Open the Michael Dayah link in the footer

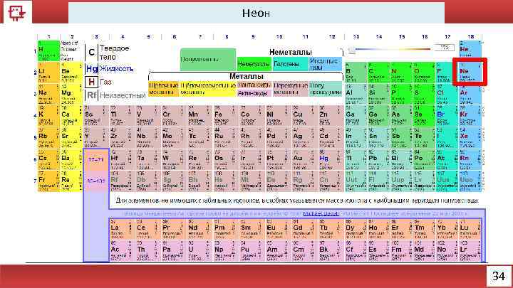point(321,213)
